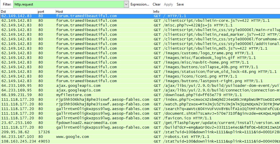
Task: Sort by the Dst column header
Action: 19,11
